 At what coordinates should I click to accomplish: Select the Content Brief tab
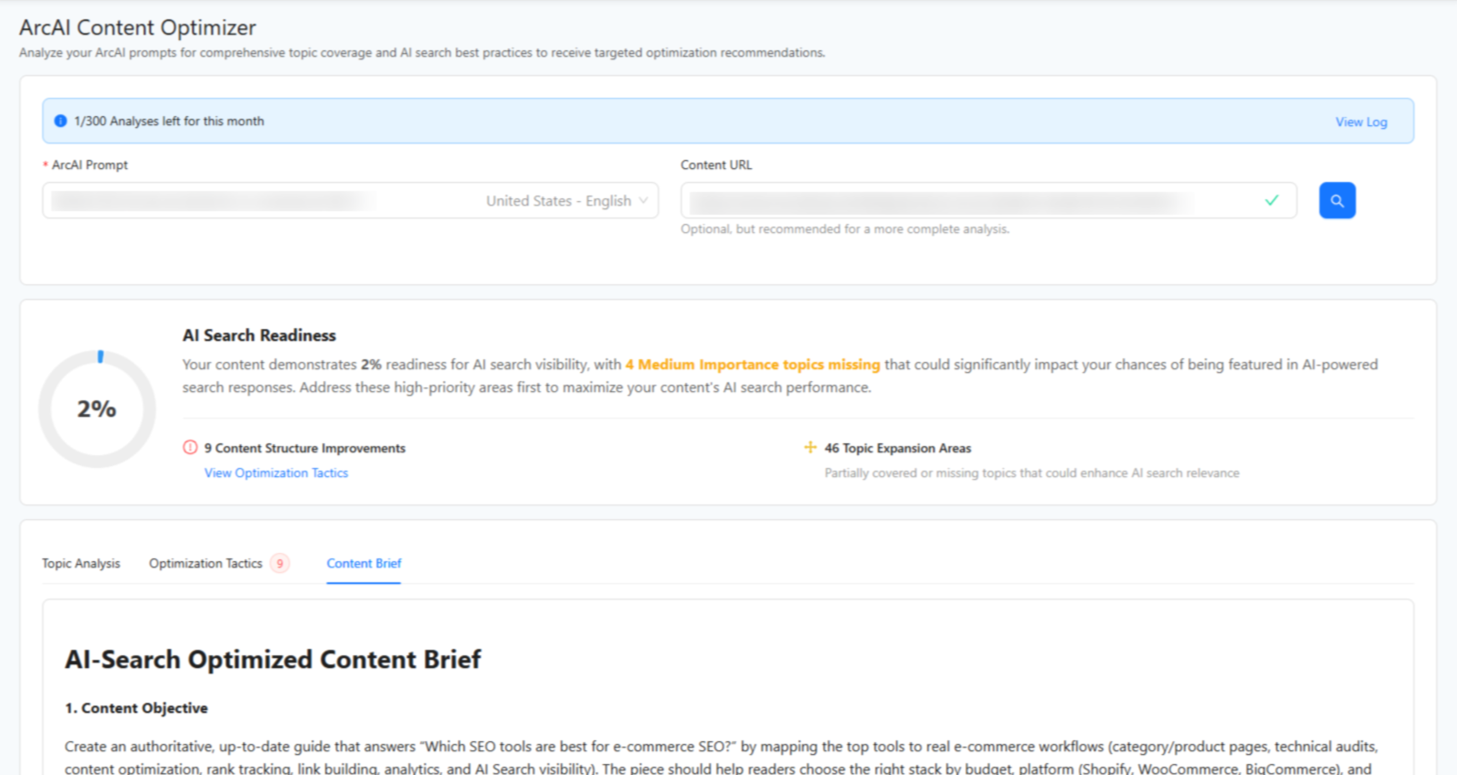click(364, 564)
